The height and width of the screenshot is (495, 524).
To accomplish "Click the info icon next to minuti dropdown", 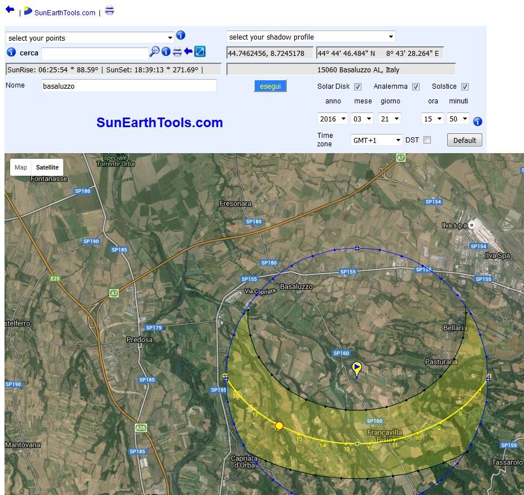I will (478, 121).
